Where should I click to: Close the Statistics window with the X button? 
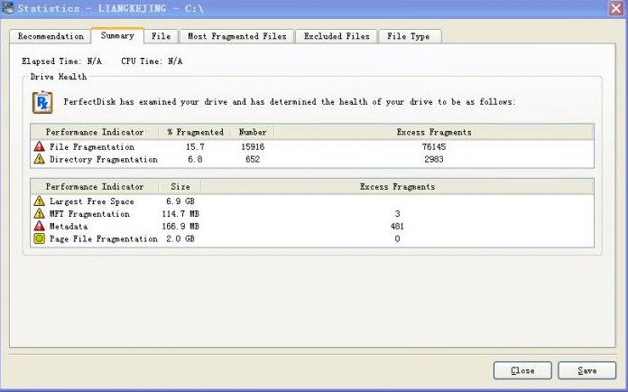[616, 8]
